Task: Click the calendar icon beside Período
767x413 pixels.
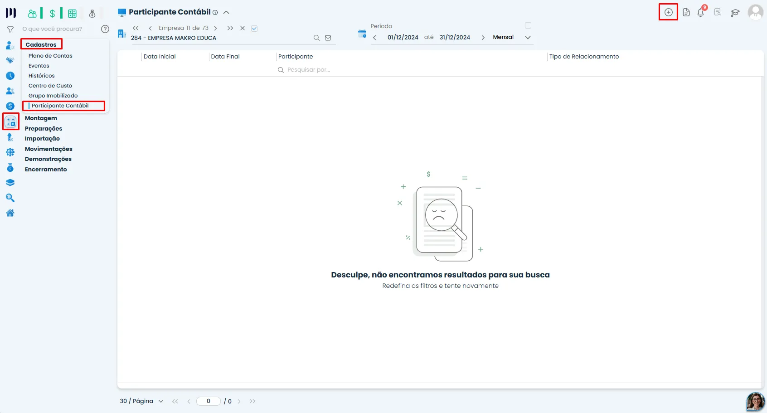Action: pos(362,34)
